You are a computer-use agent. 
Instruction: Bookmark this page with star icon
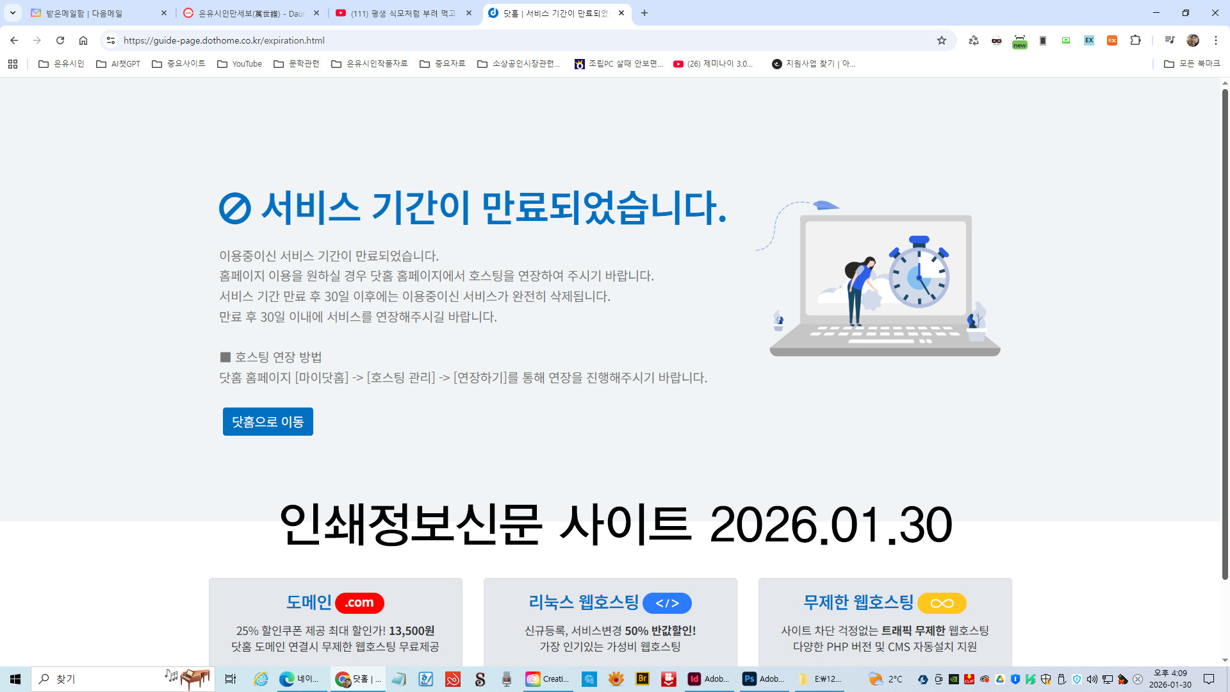[942, 40]
